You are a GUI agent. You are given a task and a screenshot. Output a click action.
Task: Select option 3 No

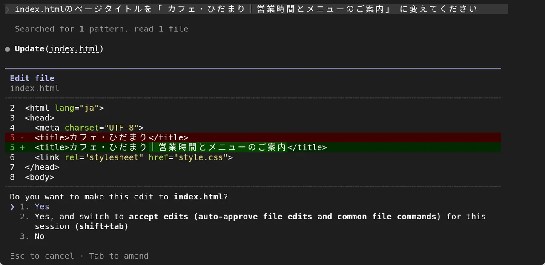coord(32,236)
